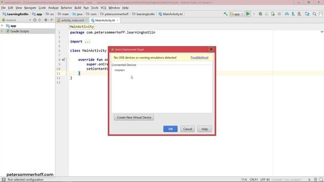Run the app with the green play button
Image resolution: width=324 pixels, height=182 pixels.
pos(248,14)
